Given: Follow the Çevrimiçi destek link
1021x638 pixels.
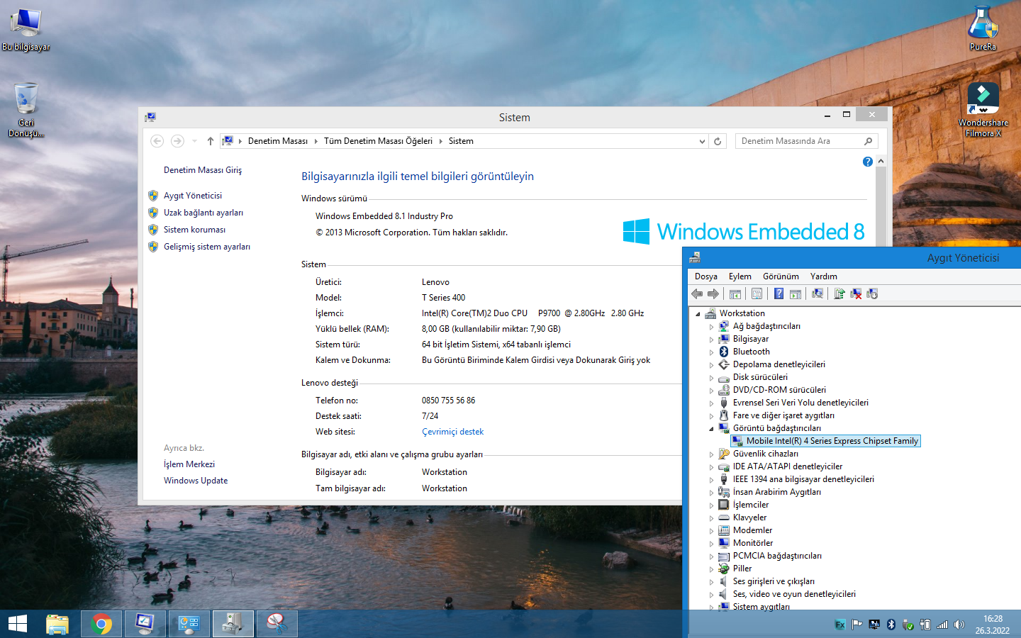Looking at the screenshot, I should (452, 432).
